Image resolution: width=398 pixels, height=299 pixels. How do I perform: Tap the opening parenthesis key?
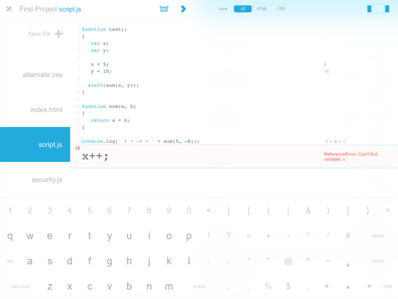pos(268,211)
